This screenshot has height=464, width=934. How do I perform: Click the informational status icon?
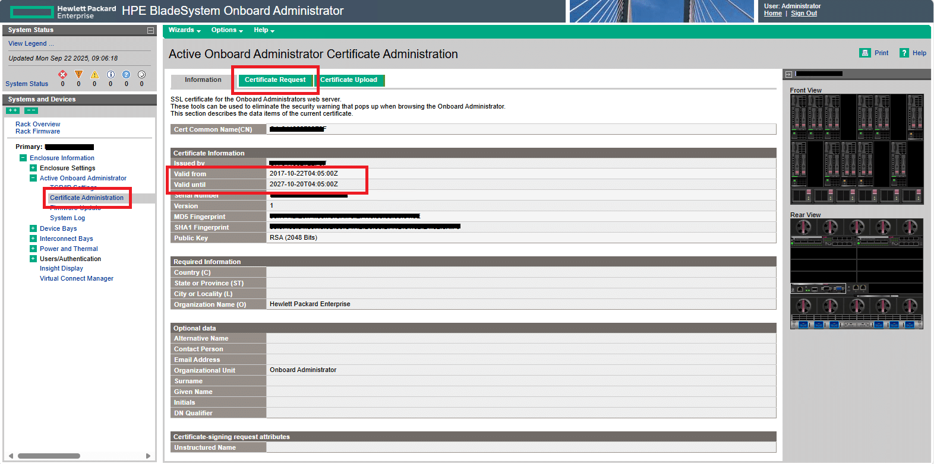pyautogui.click(x=111, y=74)
